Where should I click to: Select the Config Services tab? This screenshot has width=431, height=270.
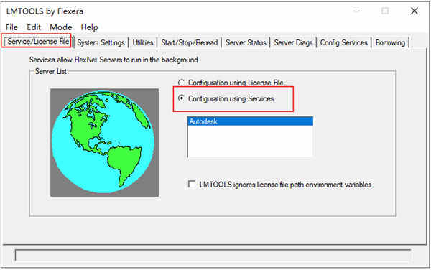coord(343,42)
